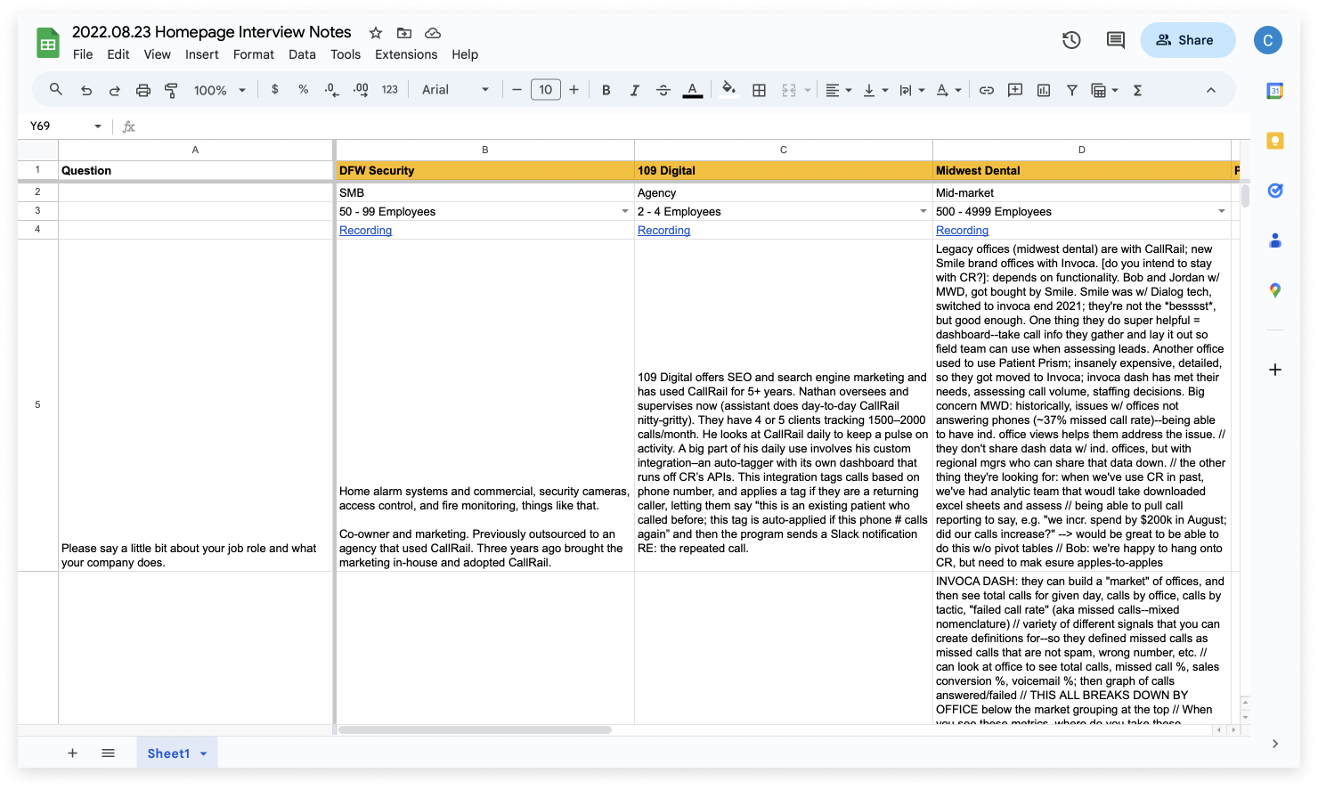Increase the font size
Image resolution: width=1318 pixels, height=790 pixels.
tap(574, 90)
